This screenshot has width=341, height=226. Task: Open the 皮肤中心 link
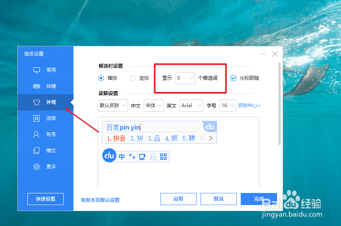(249, 106)
